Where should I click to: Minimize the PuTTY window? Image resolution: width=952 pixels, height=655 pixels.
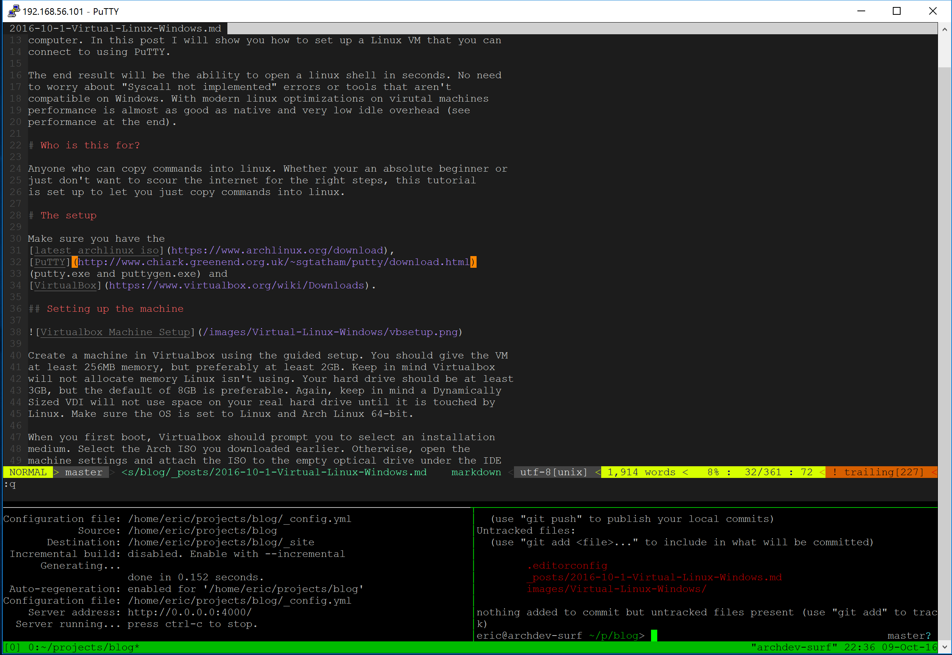tap(861, 11)
